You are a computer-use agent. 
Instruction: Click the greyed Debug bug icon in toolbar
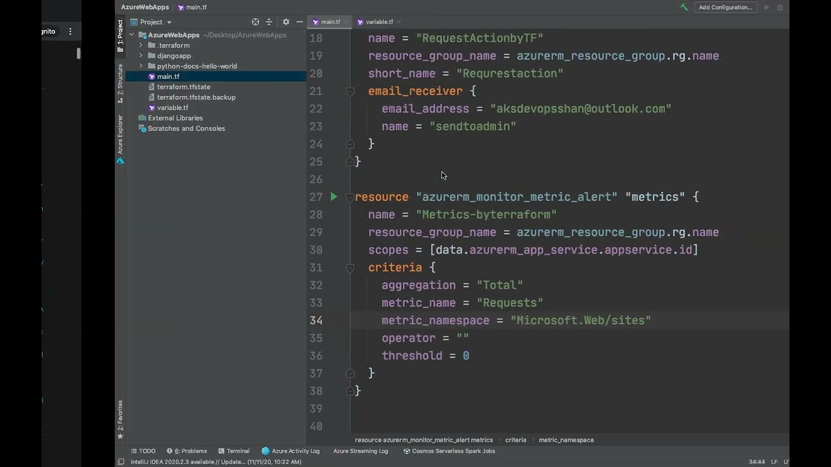tap(780, 7)
